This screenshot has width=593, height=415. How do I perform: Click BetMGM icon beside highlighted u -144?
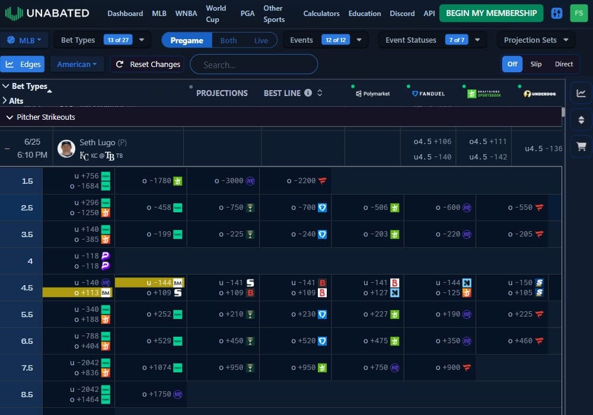pyautogui.click(x=178, y=283)
